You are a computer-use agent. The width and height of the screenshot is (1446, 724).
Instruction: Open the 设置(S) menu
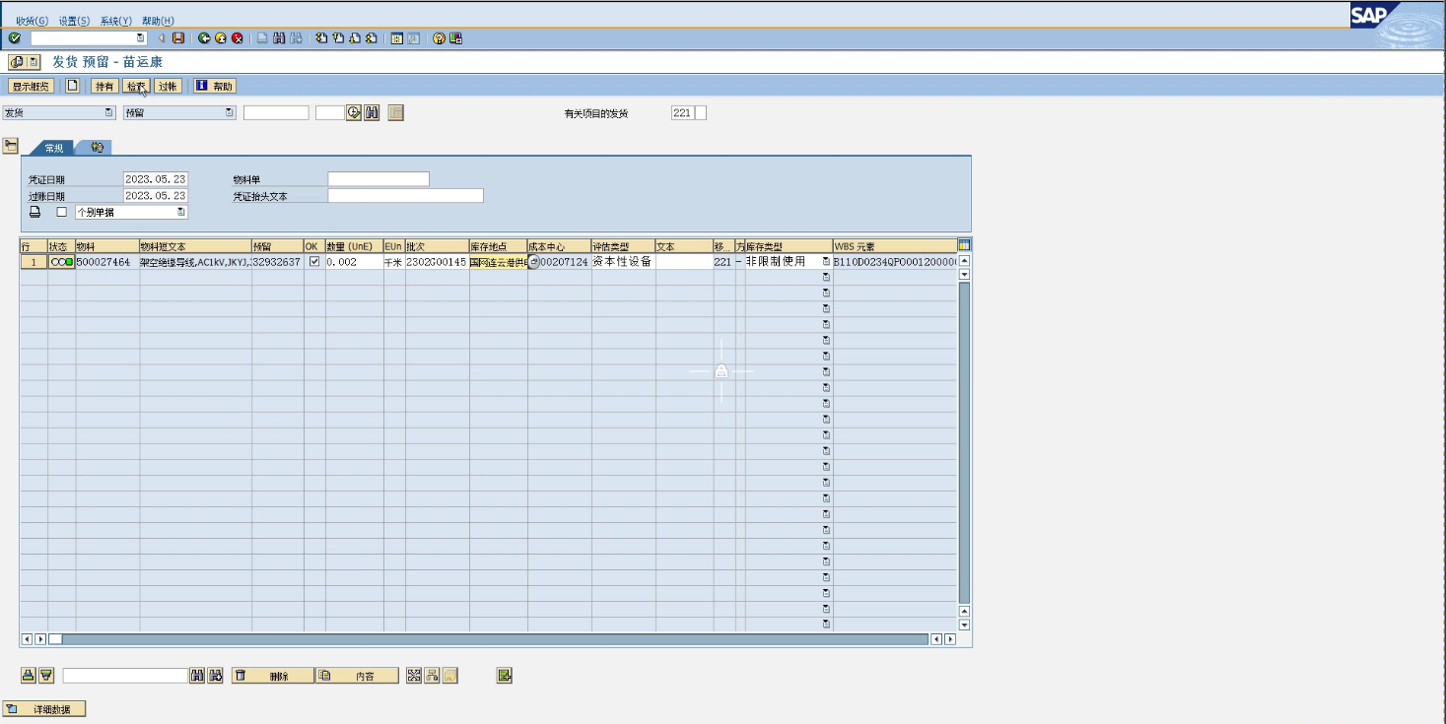[74, 21]
